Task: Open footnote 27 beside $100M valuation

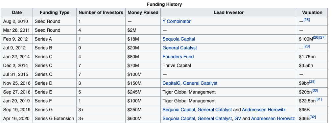Action: pos(322,38)
